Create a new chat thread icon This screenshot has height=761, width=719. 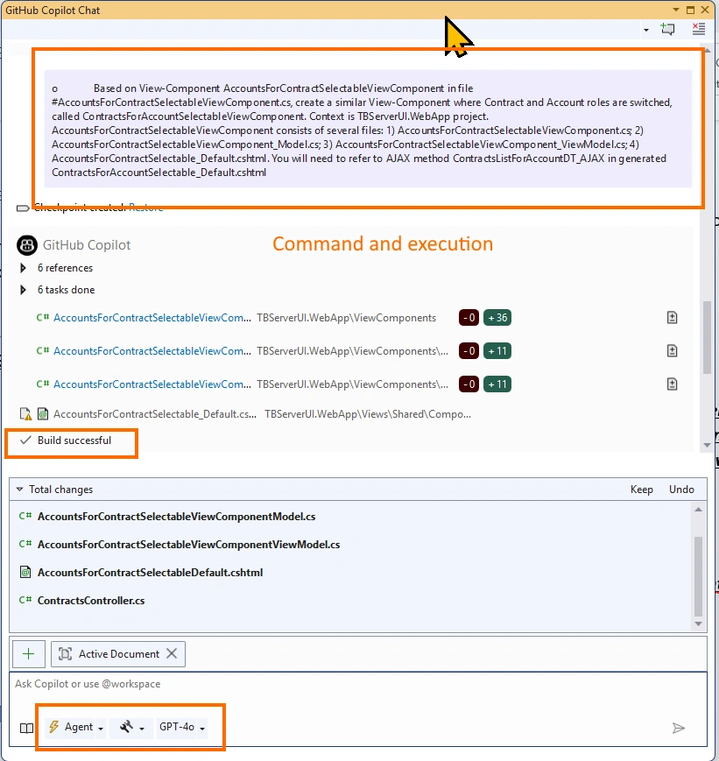pyautogui.click(x=668, y=29)
